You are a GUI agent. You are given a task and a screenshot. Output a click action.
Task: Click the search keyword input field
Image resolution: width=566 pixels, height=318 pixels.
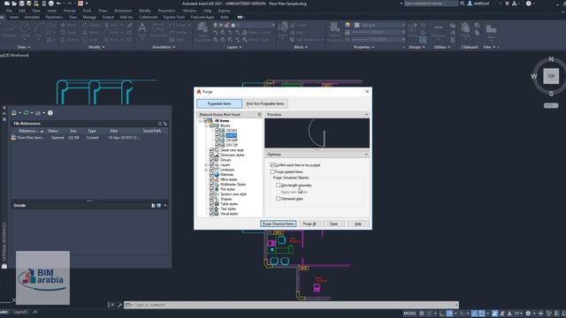click(x=431, y=4)
